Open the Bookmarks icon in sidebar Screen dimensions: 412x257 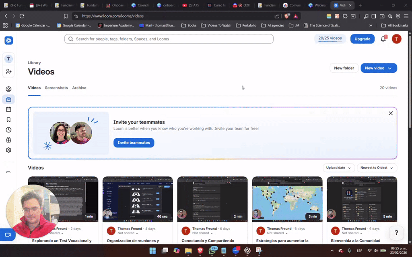click(x=8, y=120)
